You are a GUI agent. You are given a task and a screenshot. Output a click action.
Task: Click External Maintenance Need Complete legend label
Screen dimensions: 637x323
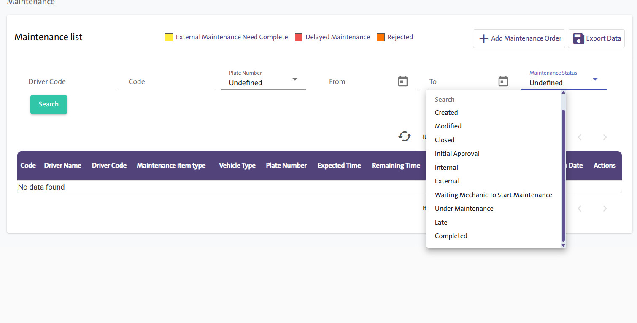click(x=232, y=37)
